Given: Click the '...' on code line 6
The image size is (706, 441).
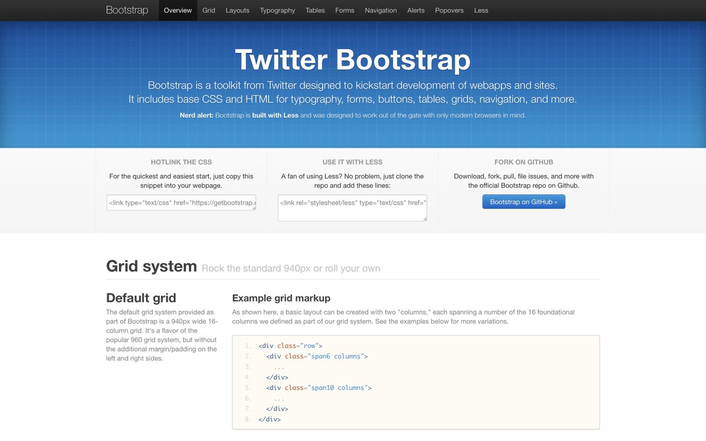Looking at the screenshot, I should click(279, 399).
